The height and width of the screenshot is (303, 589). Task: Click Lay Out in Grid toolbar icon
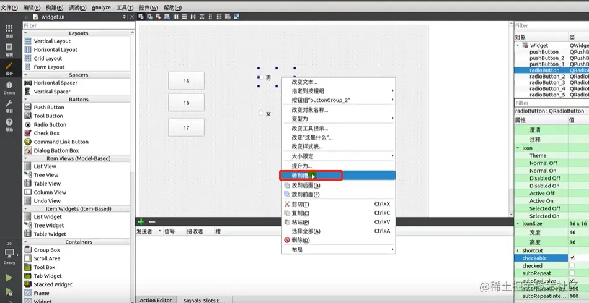219,17
